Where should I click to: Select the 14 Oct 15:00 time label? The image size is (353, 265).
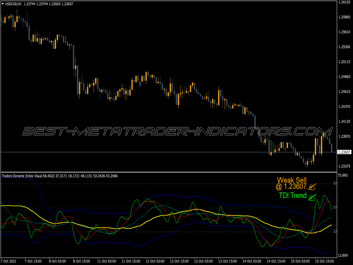276,261
